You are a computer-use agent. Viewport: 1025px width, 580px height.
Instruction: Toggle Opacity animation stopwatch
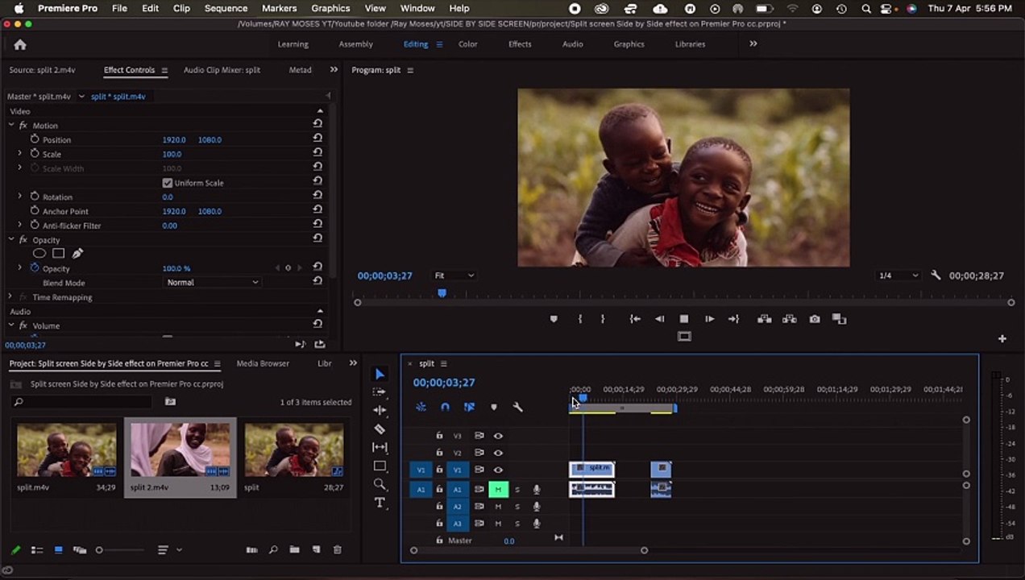tap(35, 268)
